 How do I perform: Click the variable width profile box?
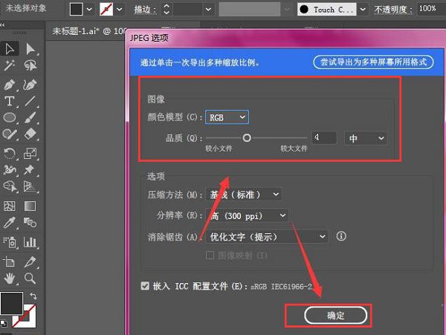coord(250,10)
